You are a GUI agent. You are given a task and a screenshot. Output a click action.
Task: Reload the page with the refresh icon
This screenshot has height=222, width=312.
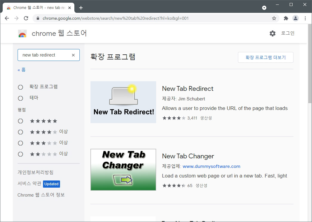[x=26, y=18]
